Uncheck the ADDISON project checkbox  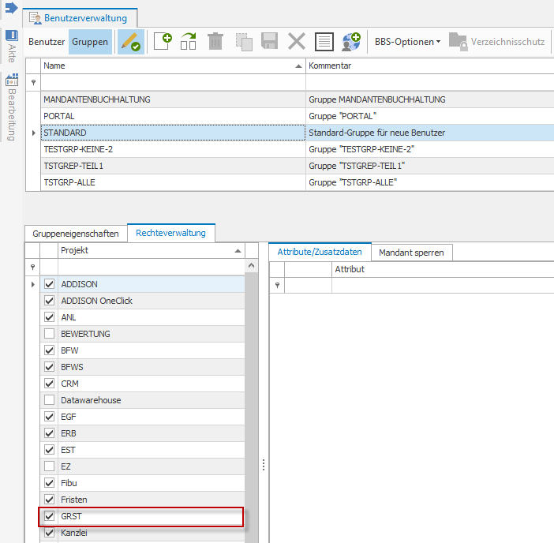click(x=49, y=284)
